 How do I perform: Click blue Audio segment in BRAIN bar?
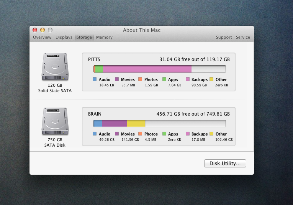click(98, 123)
